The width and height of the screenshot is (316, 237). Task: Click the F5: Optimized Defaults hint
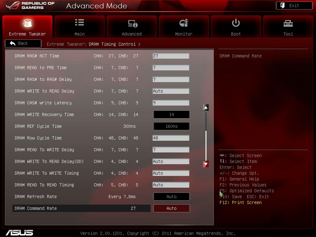coord(247,191)
